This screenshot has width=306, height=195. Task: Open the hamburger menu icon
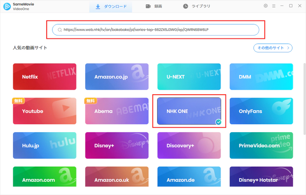pyautogui.click(x=274, y=6)
